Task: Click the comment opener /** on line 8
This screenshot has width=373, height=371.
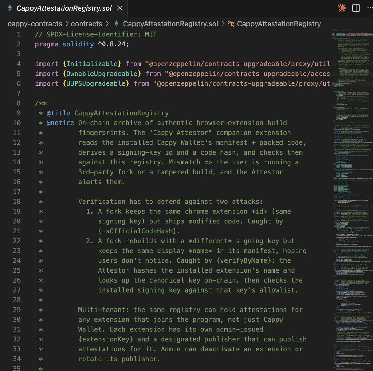Action: tap(41, 103)
